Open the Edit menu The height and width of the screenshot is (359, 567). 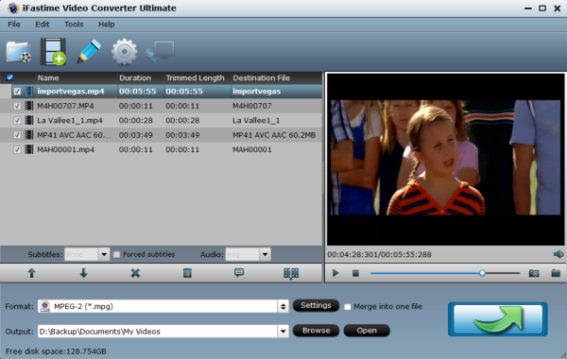pyautogui.click(x=43, y=25)
